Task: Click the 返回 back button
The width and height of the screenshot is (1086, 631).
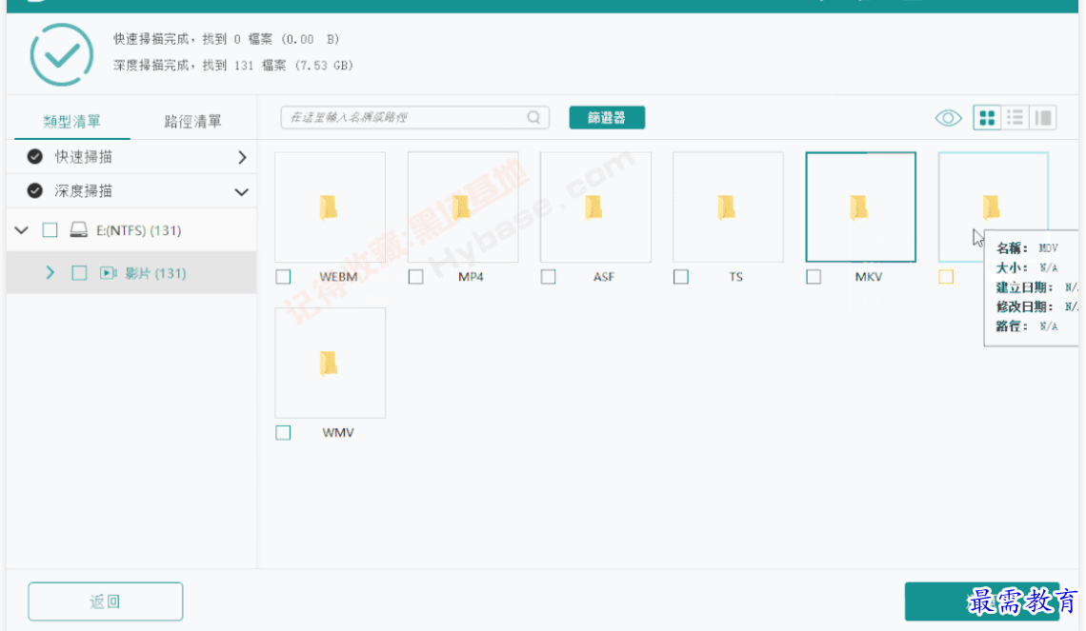Action: point(106,601)
